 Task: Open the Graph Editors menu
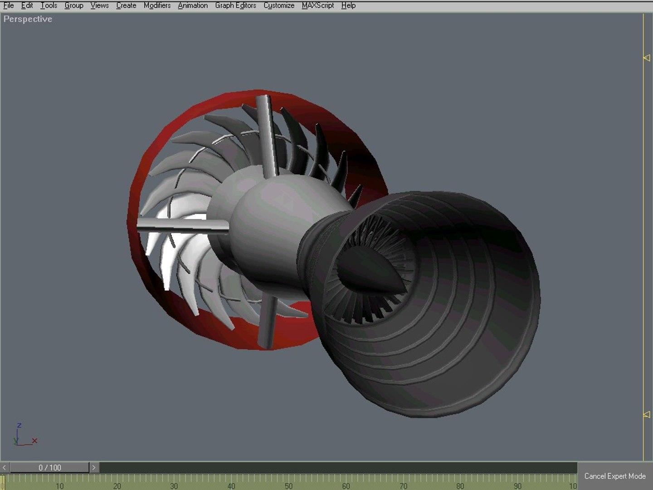235,5
